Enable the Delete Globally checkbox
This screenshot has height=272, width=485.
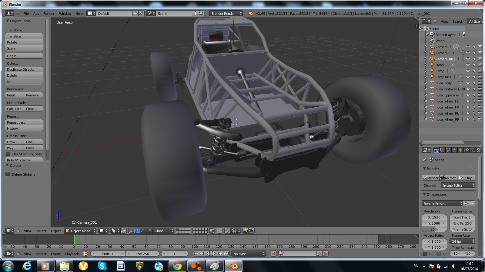pos(8,174)
